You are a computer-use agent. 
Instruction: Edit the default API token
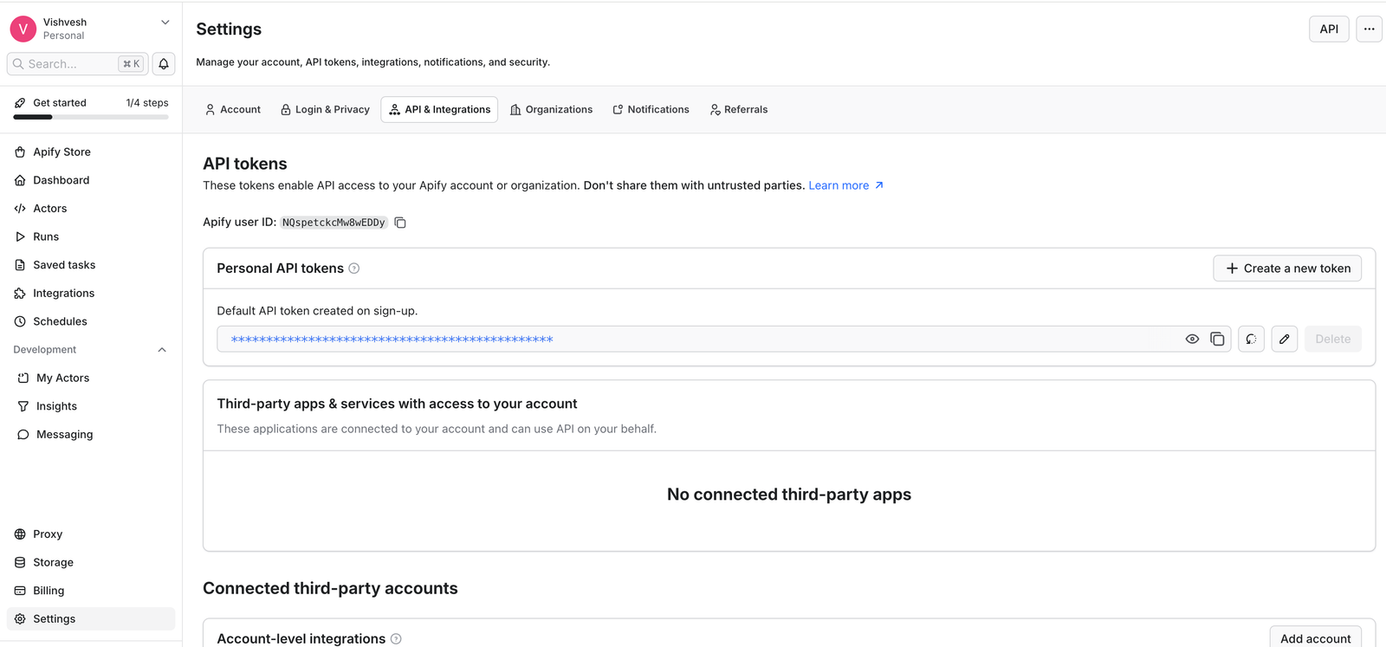[x=1285, y=339]
